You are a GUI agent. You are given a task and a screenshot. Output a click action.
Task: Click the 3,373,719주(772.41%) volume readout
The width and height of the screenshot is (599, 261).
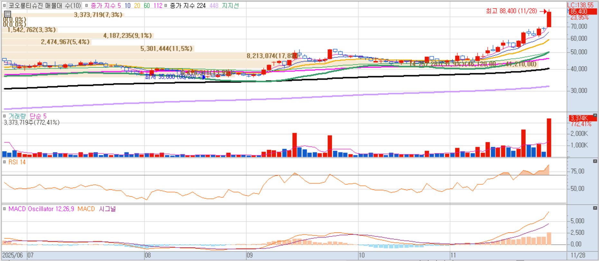point(32,122)
